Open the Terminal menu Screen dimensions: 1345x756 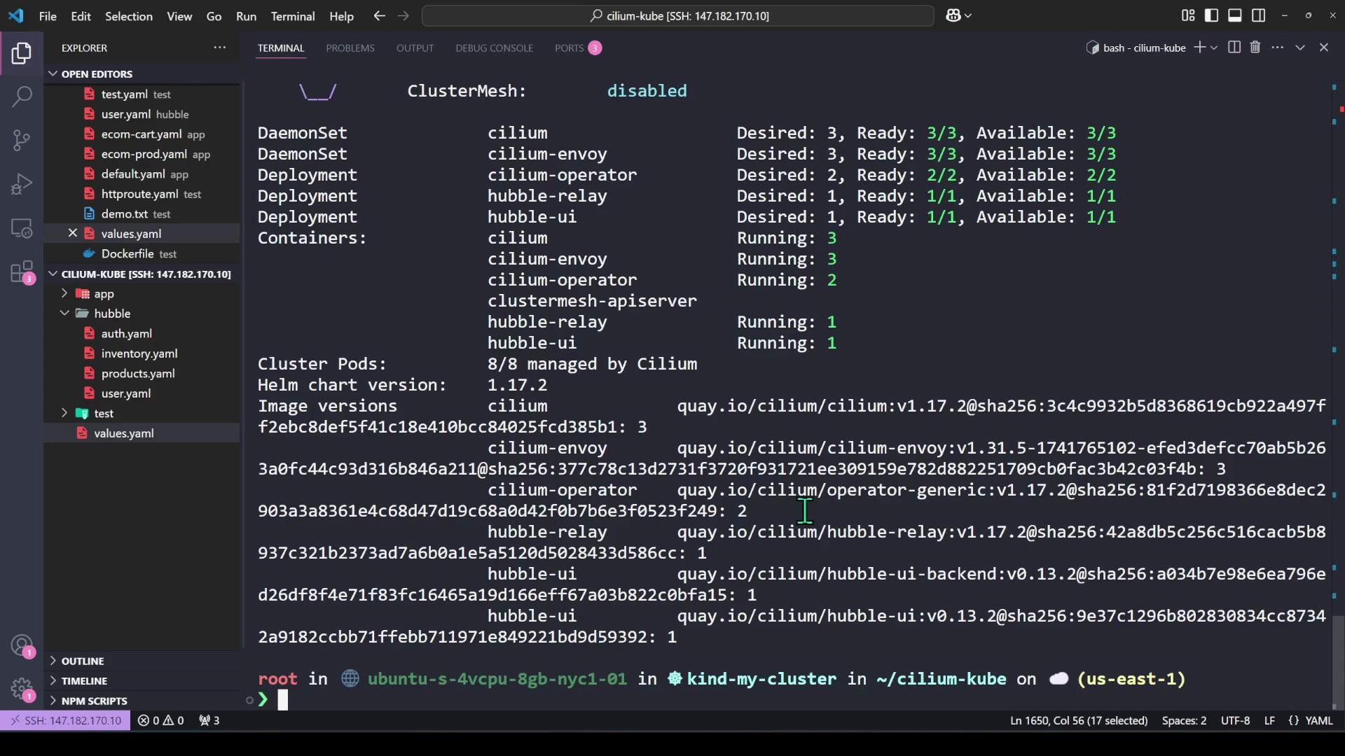tap(292, 15)
